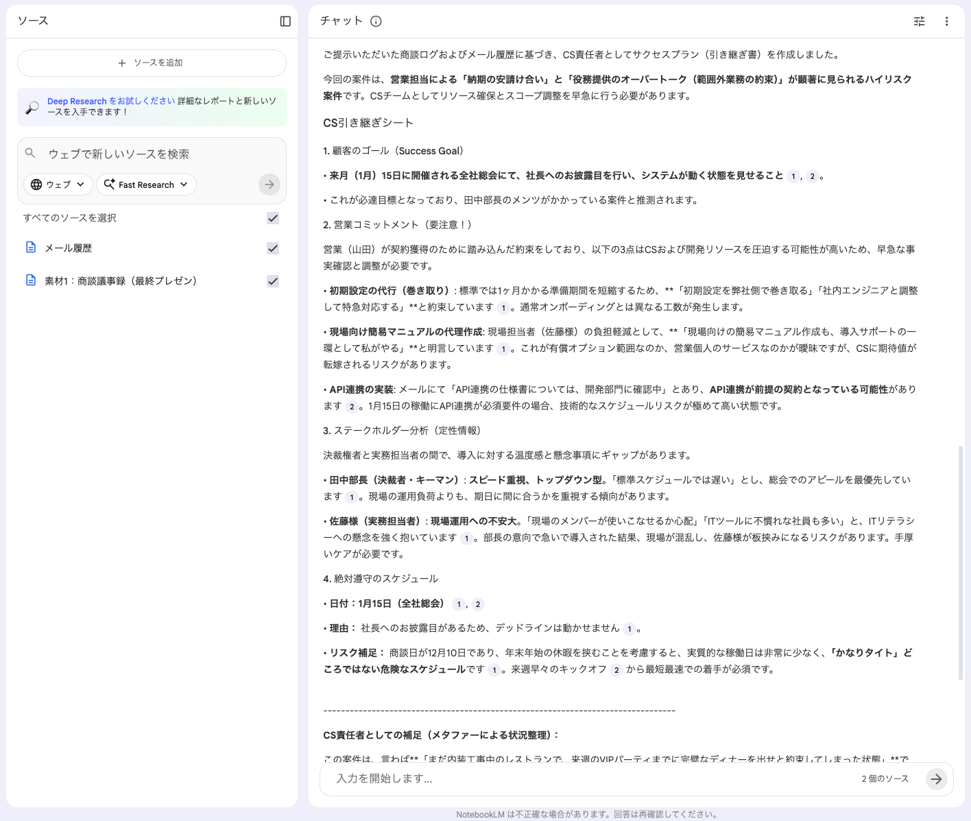Viewport: 971px width, 821px height.
Task: Open the ウェブ dropdown
Action: point(58,184)
